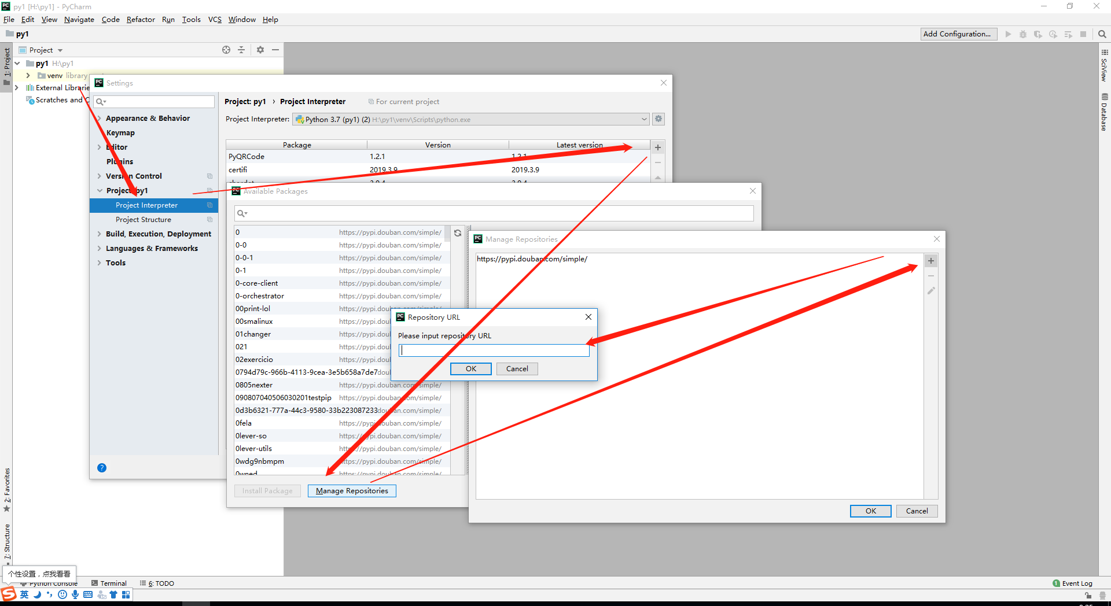The width and height of the screenshot is (1111, 606).
Task: Open the Refactor menu
Action: pyautogui.click(x=141, y=19)
